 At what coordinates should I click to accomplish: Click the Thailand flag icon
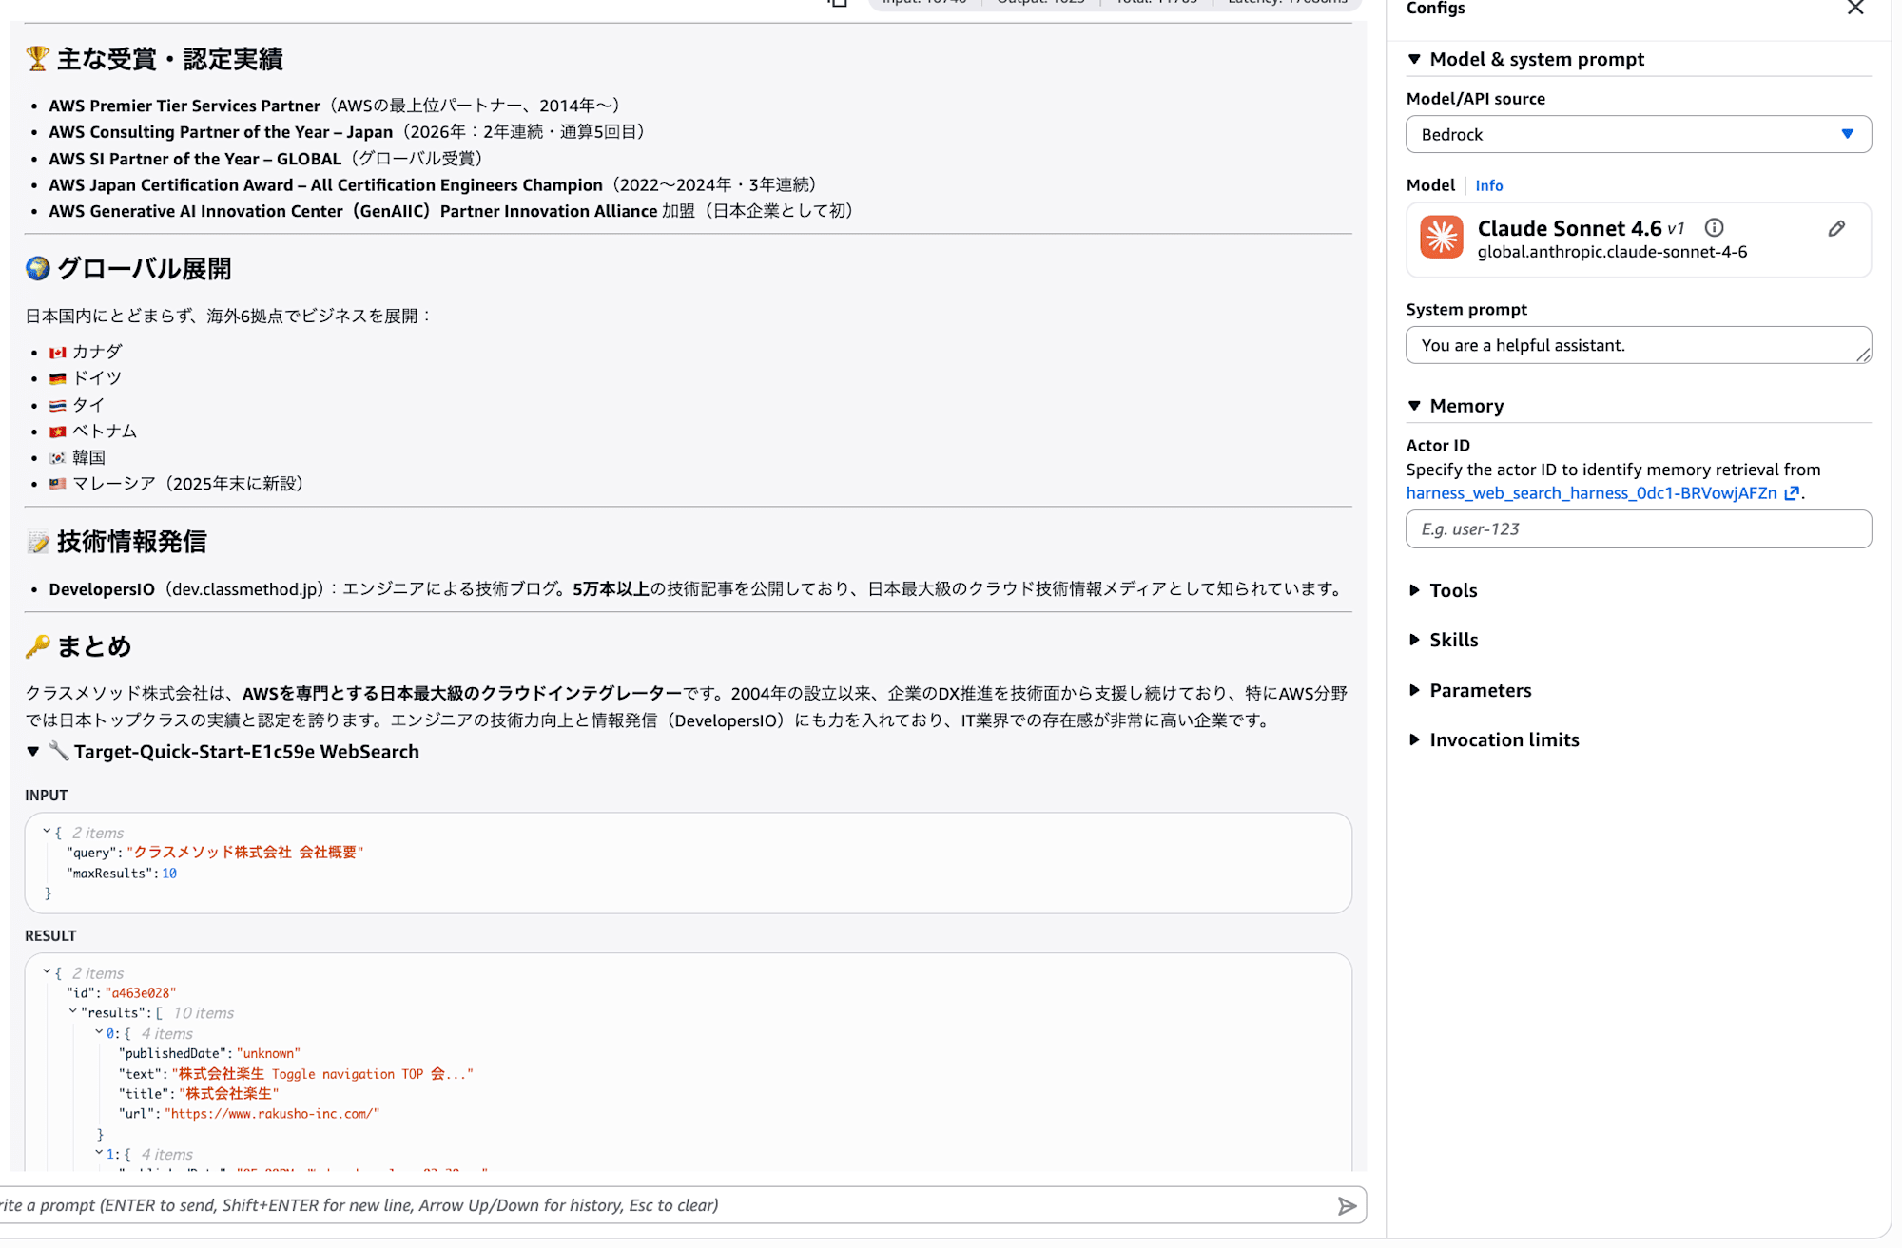pyautogui.click(x=58, y=405)
